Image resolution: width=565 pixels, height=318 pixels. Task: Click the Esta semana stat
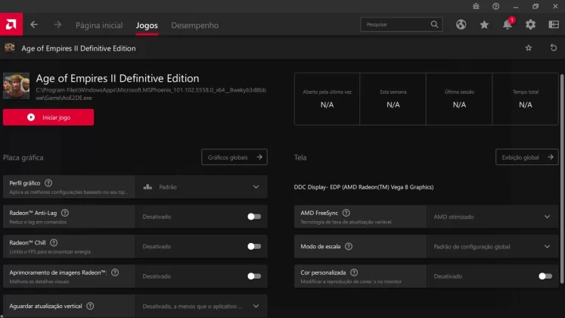[x=393, y=99]
